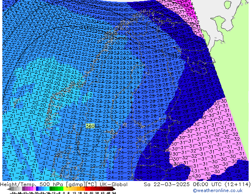The height and width of the screenshot is (194, 251).
Task: Select the Sa 22-03-2025 06:00 UTC timestamp
Action: pos(184,184)
